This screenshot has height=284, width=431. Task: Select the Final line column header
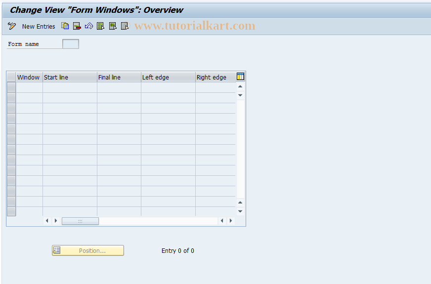119,77
